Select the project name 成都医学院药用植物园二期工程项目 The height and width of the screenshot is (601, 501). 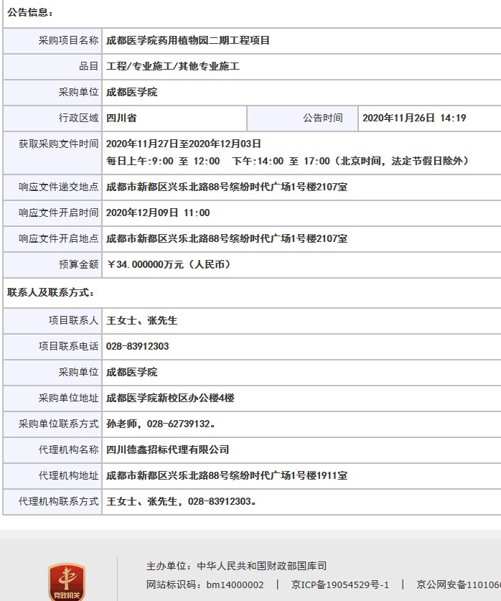[x=188, y=40]
